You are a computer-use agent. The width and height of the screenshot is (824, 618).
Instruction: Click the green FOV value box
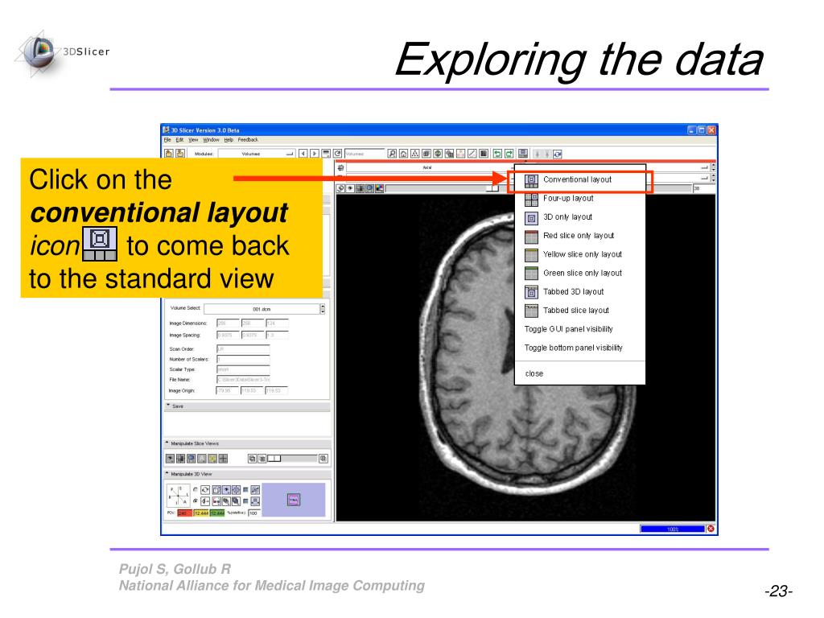(217, 513)
